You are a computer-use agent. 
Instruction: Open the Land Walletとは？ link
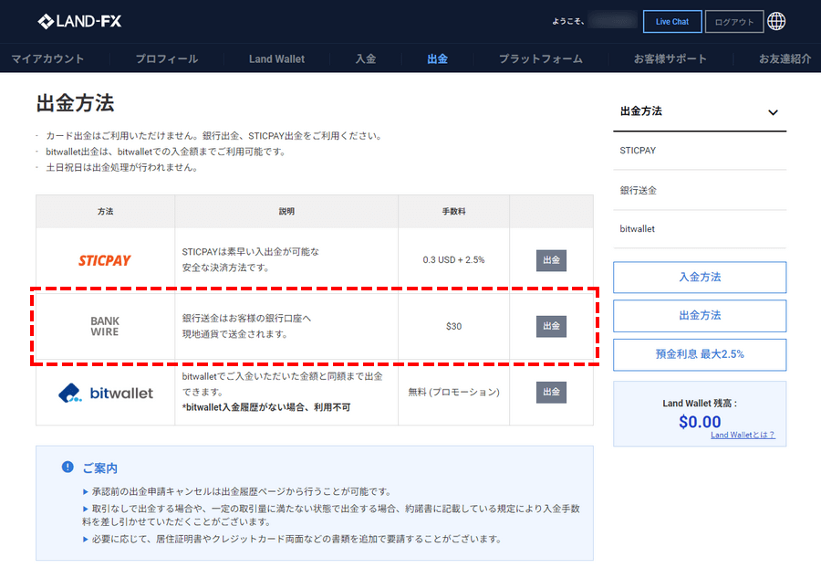743,435
